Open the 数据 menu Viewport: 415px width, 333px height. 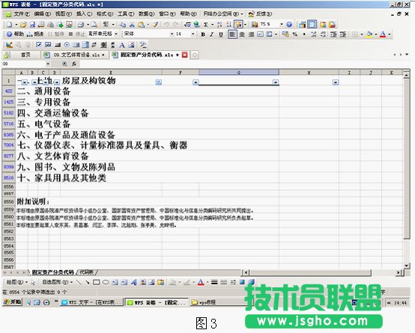click(x=146, y=13)
